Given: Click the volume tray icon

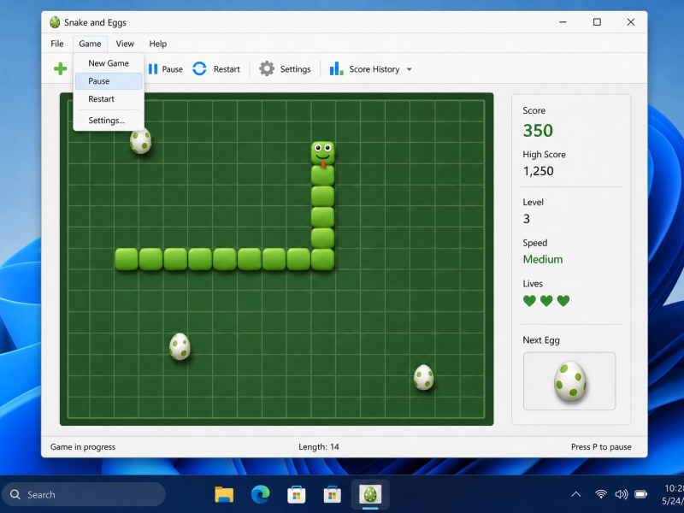Looking at the screenshot, I should [622, 494].
